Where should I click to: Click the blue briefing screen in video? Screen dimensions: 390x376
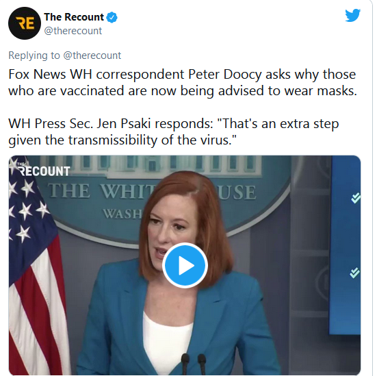point(346,245)
